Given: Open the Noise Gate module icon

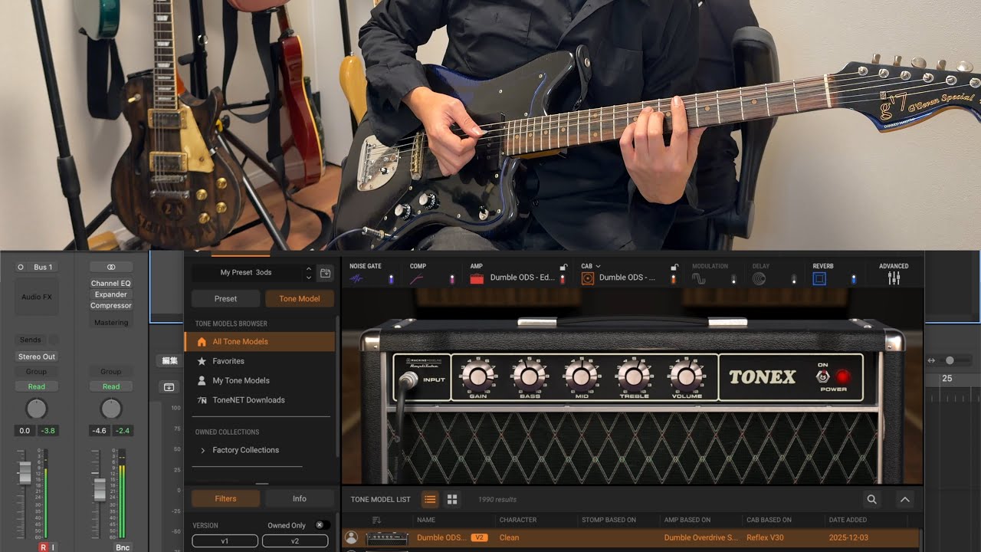Looking at the screenshot, I should 357,279.
